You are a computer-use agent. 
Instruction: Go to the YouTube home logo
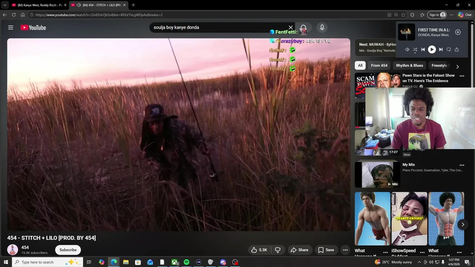click(33, 27)
